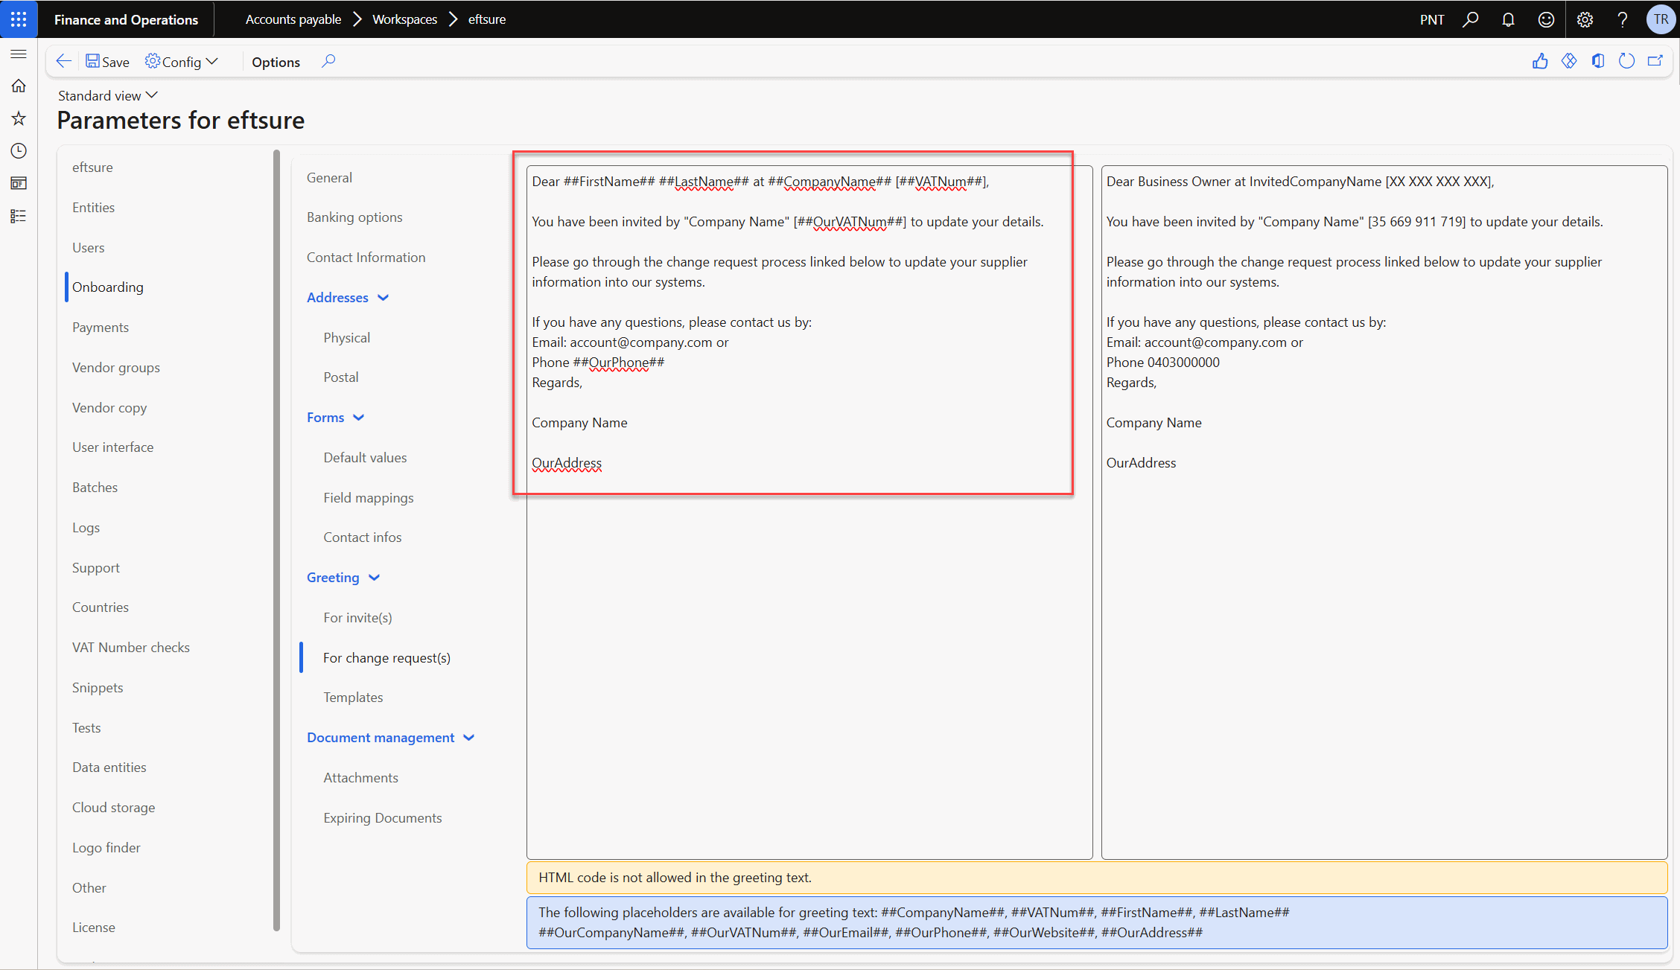Select For change request(s)
This screenshot has width=1680, height=970.
386,658
